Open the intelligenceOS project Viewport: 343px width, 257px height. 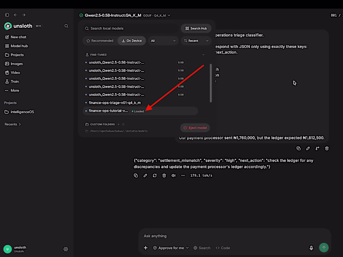coord(19,112)
